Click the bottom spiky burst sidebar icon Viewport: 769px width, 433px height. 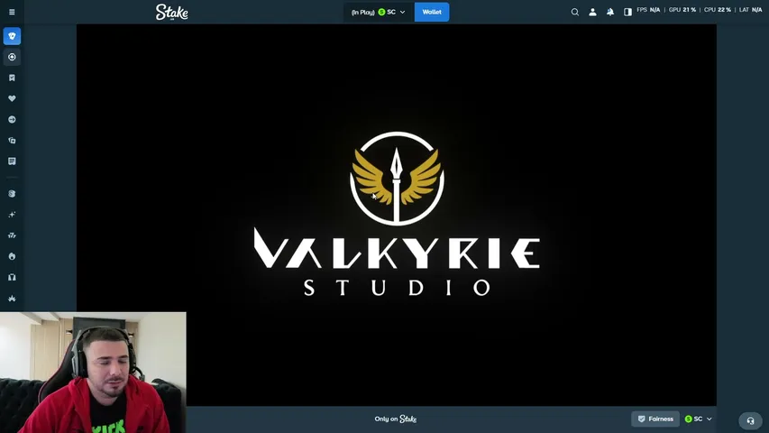pyautogui.click(x=12, y=298)
